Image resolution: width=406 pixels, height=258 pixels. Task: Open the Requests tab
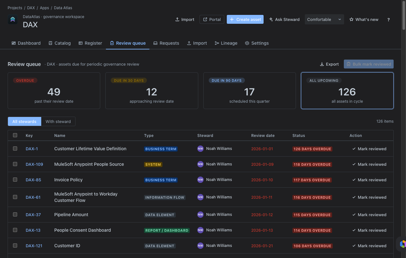tap(166, 43)
